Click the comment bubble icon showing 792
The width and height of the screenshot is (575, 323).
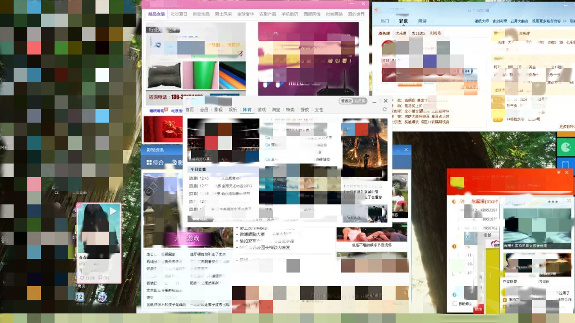101,278
